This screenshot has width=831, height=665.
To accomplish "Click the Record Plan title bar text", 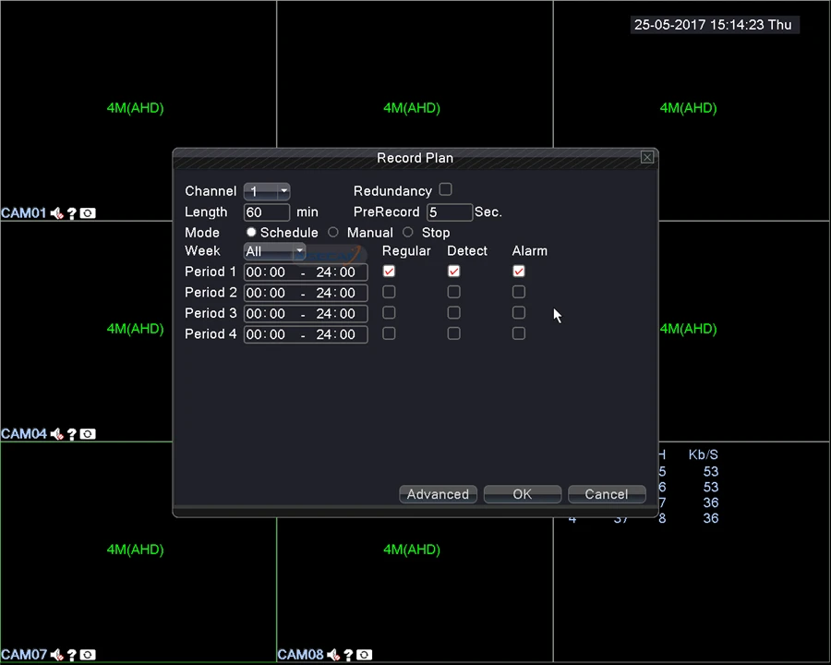I will (x=415, y=158).
